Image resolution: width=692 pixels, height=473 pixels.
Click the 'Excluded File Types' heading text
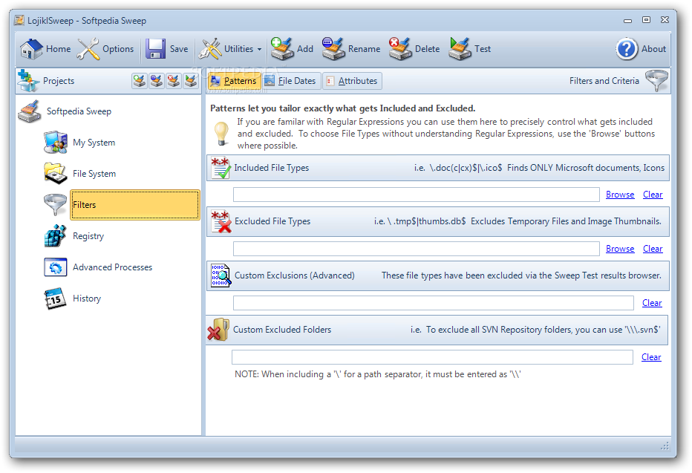pyautogui.click(x=272, y=221)
